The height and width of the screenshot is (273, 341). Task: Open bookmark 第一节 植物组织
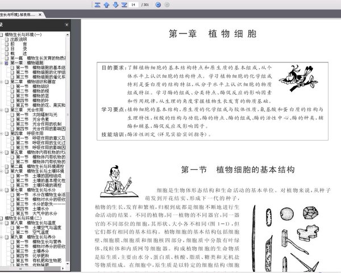(x=32, y=86)
